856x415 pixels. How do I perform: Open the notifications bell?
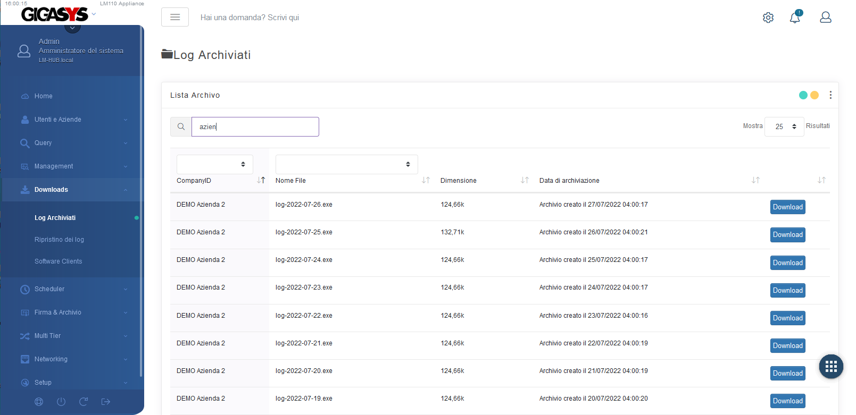[795, 17]
